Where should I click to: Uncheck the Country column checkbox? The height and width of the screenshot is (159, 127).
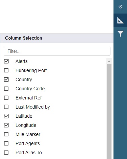click(6, 79)
